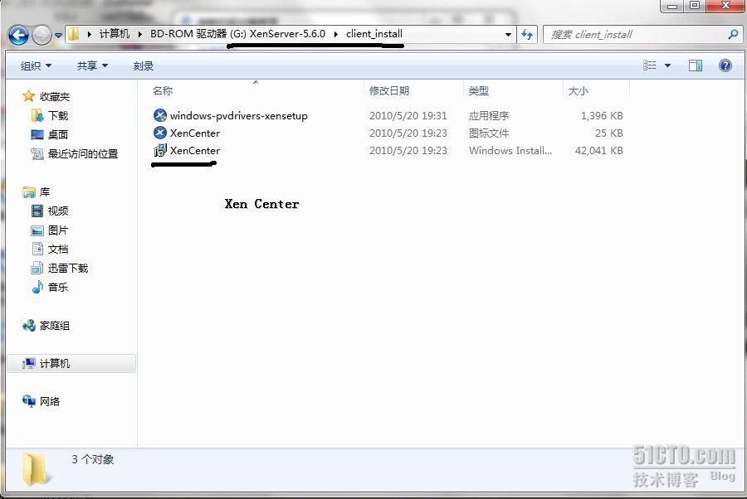747x499 pixels.
Task: Click the computer icon beside 计算机 in sidebar
Action: pyautogui.click(x=28, y=363)
